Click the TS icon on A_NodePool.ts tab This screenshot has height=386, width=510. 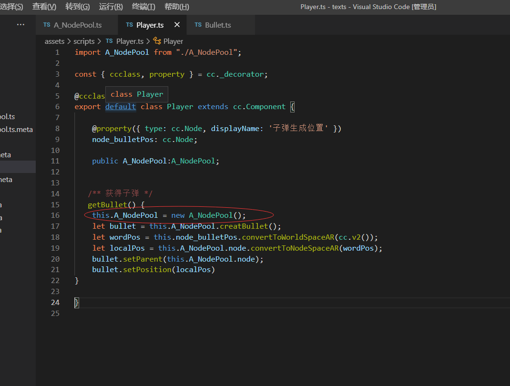(47, 25)
